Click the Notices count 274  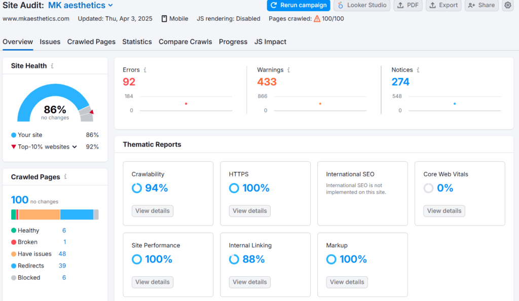(400, 82)
